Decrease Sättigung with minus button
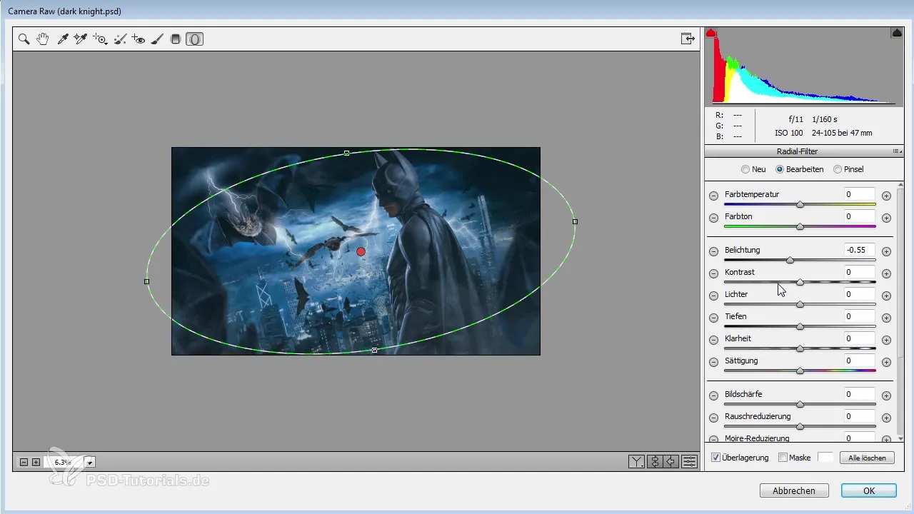Screen dimensions: 914x514 (713, 362)
